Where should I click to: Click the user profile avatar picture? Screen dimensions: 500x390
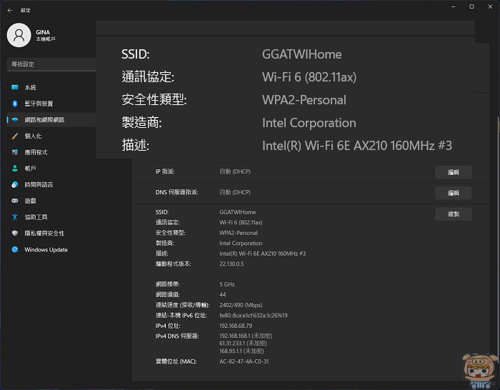(x=19, y=35)
